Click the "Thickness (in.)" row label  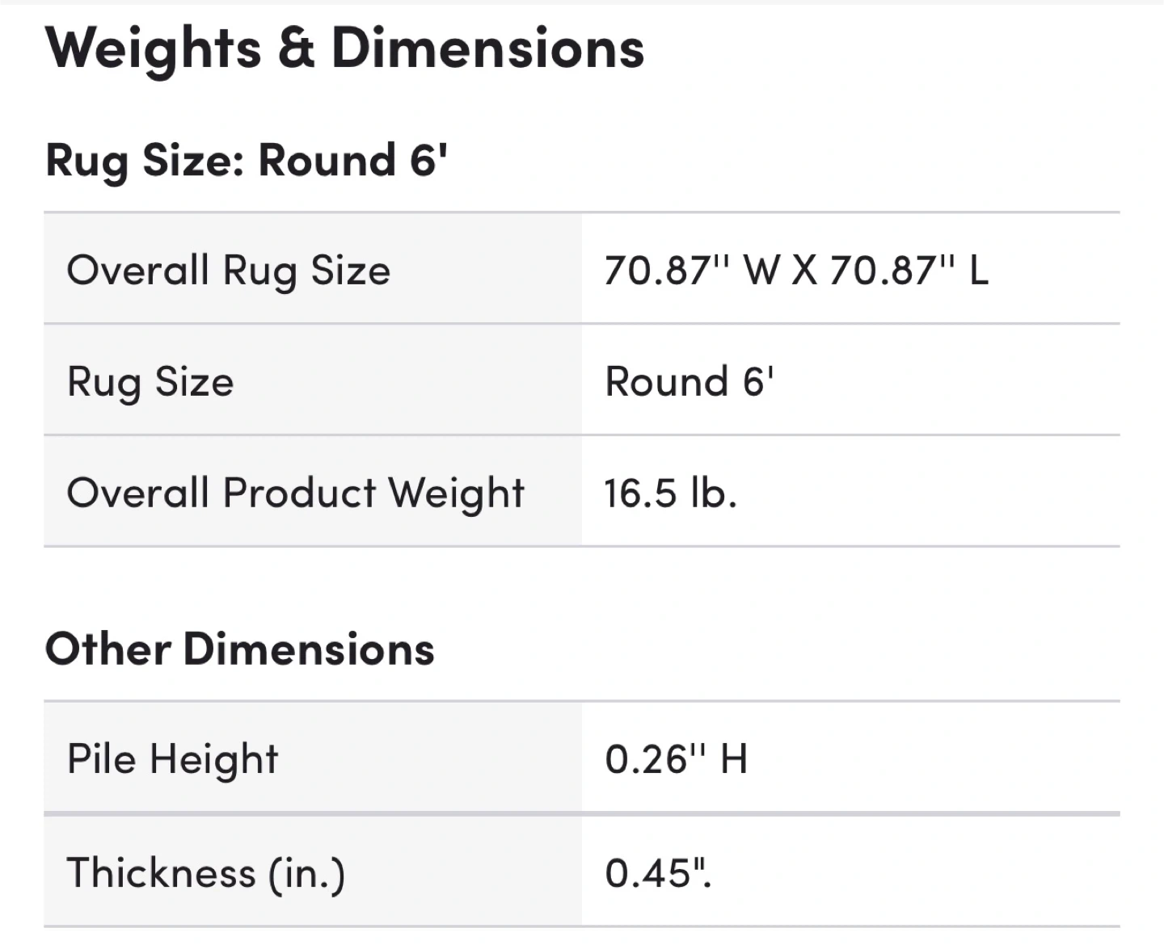pyautogui.click(x=206, y=873)
